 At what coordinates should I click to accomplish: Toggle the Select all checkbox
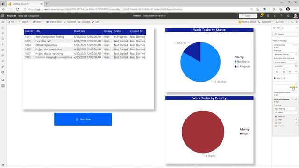click(276, 116)
